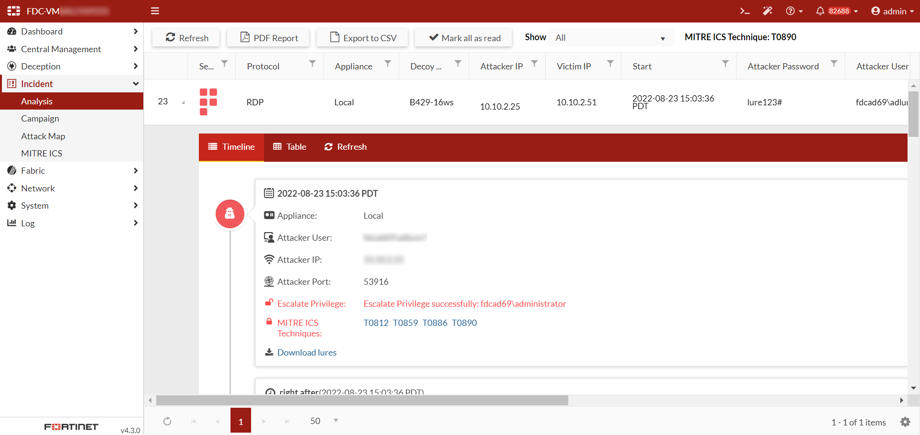Open MITRE technique T0886
The height and width of the screenshot is (435, 920).
tap(435, 323)
